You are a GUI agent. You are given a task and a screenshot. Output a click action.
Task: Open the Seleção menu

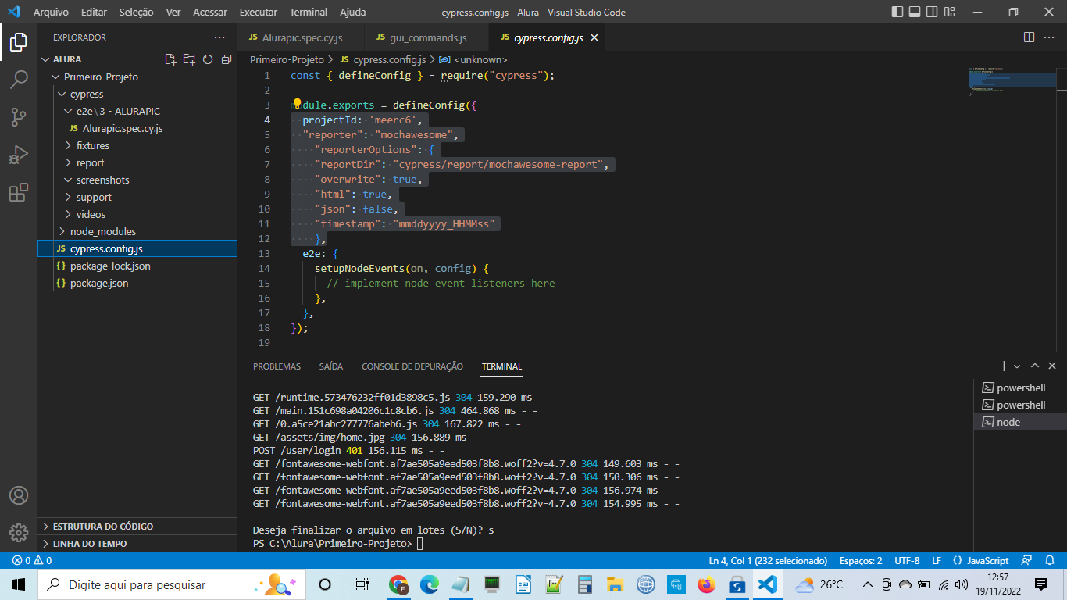136,12
